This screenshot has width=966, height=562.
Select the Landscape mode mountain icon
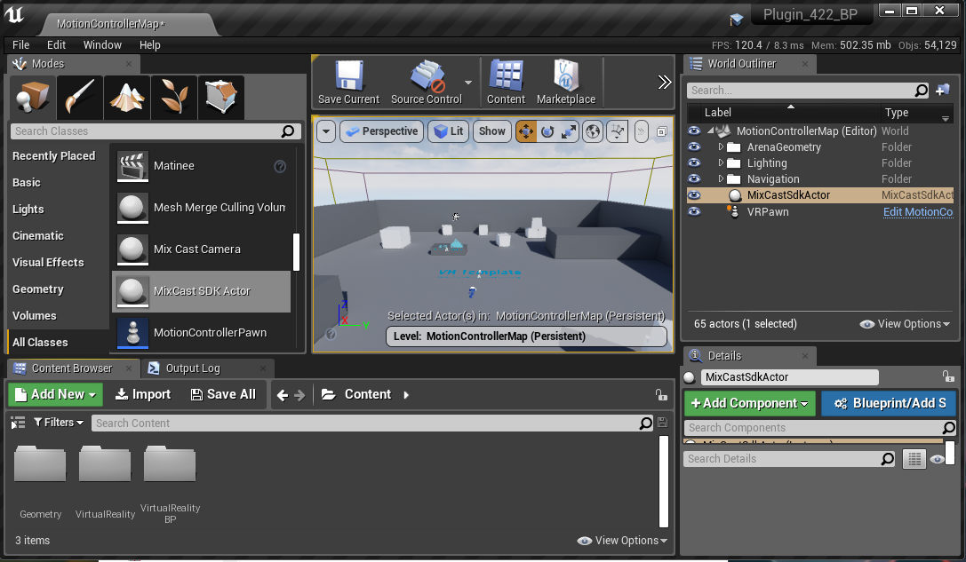pyautogui.click(x=127, y=98)
